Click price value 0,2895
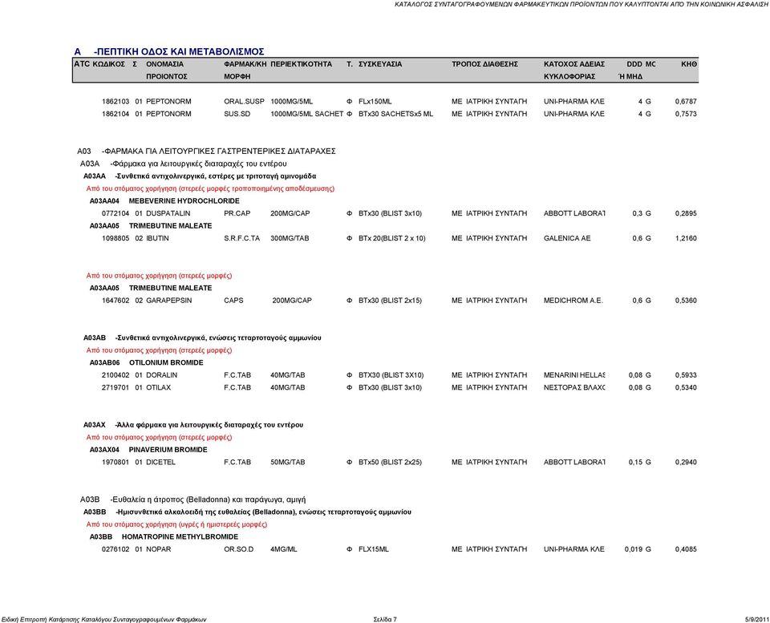The image size is (770, 623). pyautogui.click(x=686, y=213)
